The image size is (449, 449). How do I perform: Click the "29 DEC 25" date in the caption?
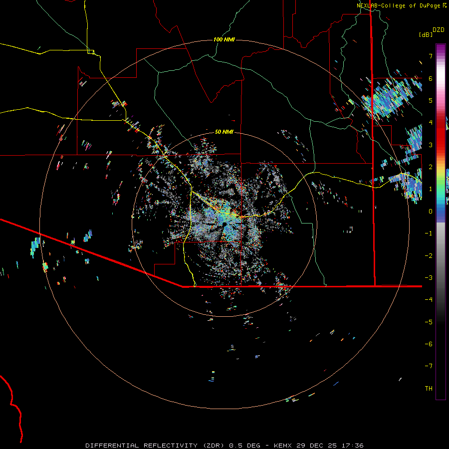(x=317, y=446)
